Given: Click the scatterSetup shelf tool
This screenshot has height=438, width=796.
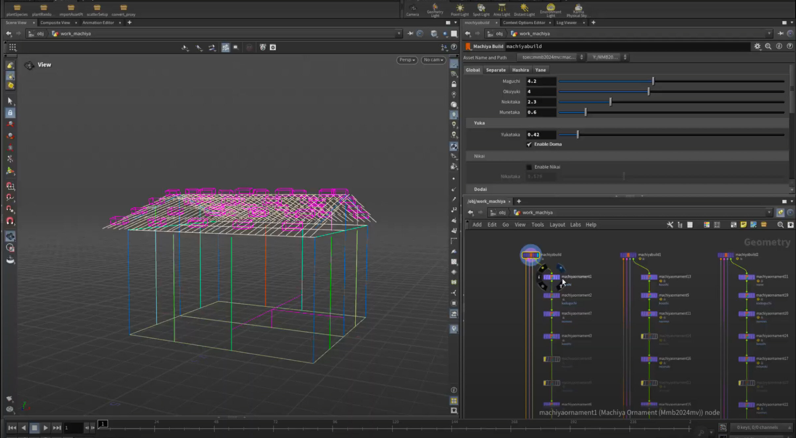Looking at the screenshot, I should tap(97, 9).
